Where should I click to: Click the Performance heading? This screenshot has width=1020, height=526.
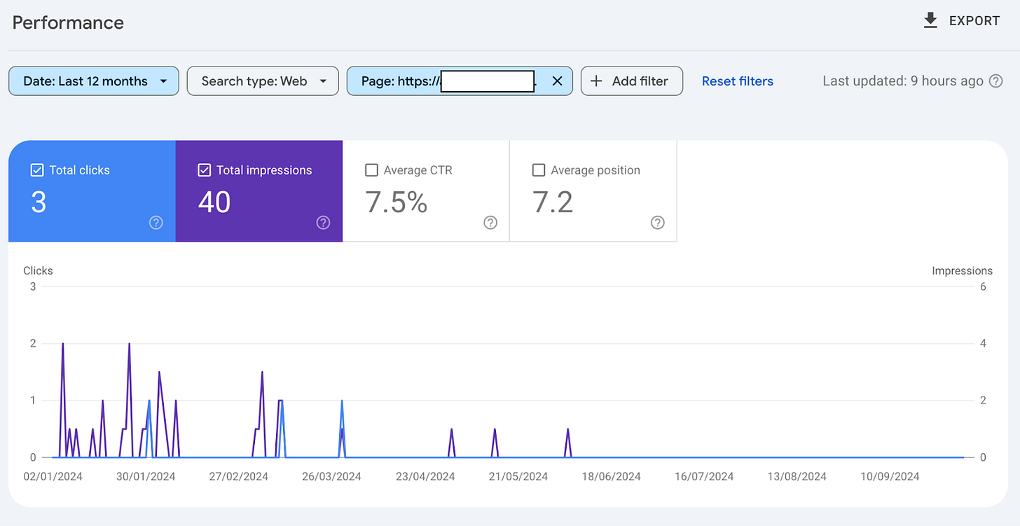(68, 22)
